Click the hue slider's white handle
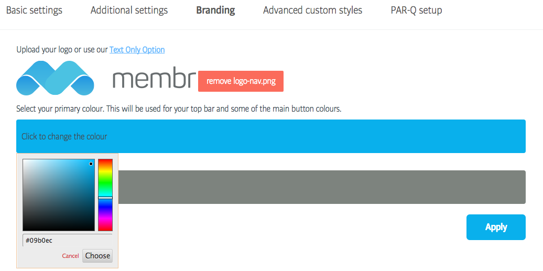543x271 pixels. coord(105,198)
